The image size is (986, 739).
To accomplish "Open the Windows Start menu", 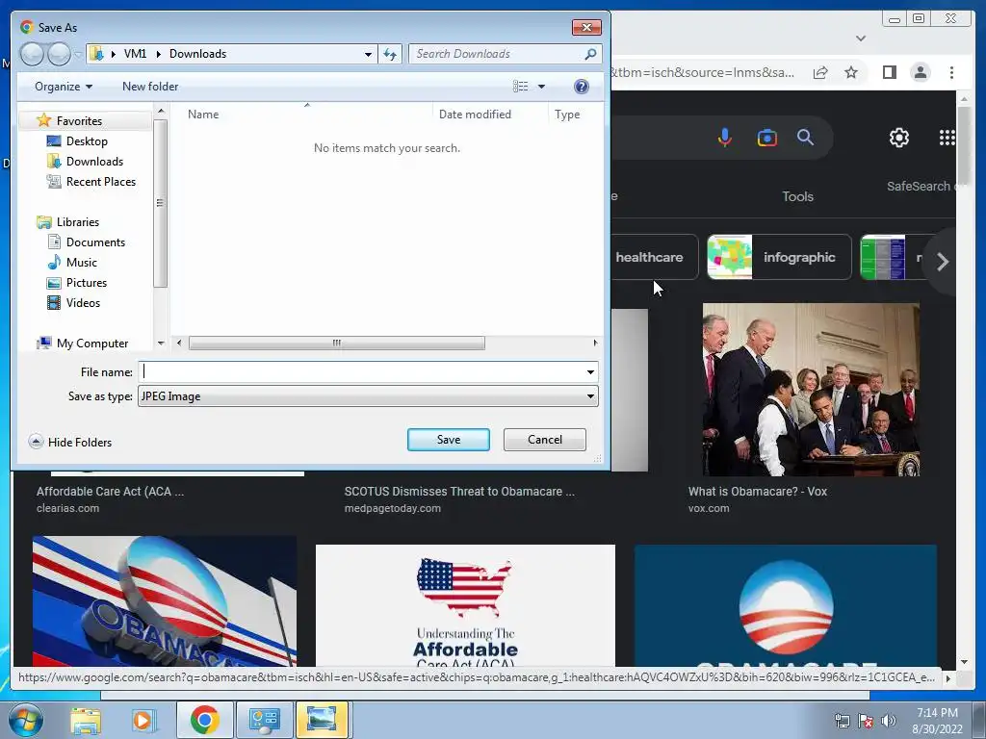I will (26, 720).
